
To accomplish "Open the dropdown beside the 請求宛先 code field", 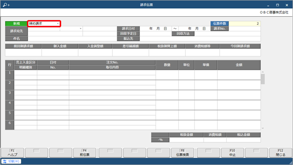I will pyautogui.click(x=80, y=29).
